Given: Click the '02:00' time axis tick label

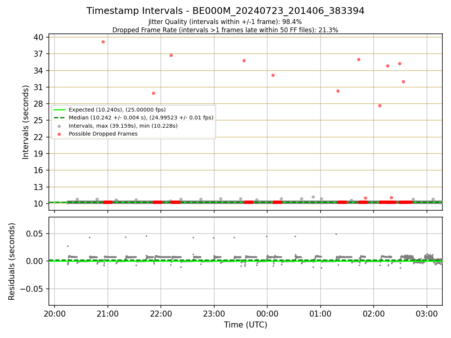Looking at the screenshot, I should tap(374, 313).
